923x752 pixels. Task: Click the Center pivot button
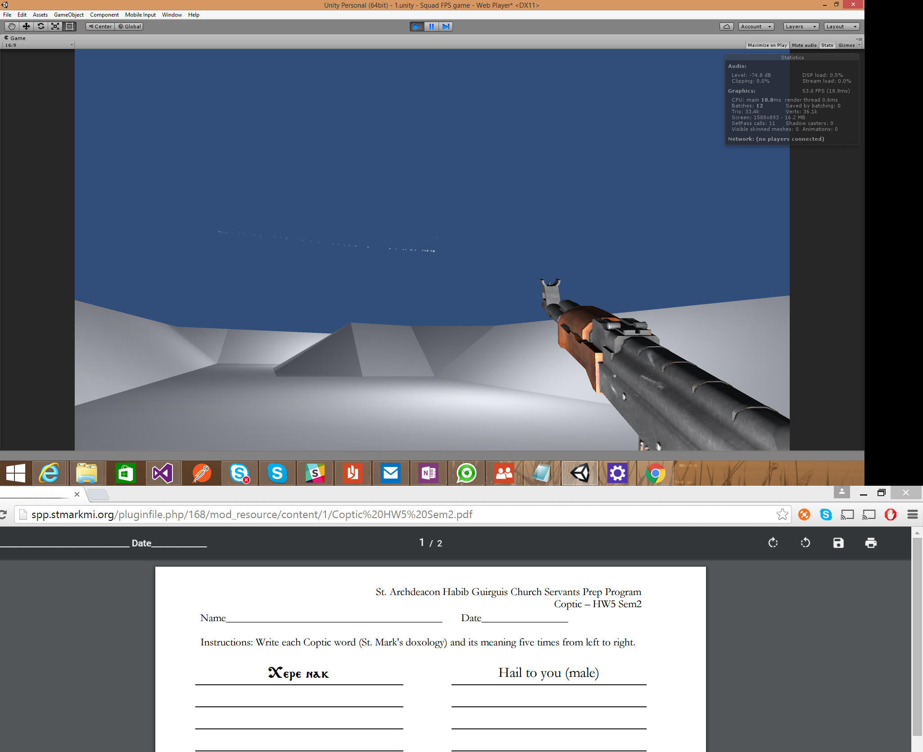100,27
